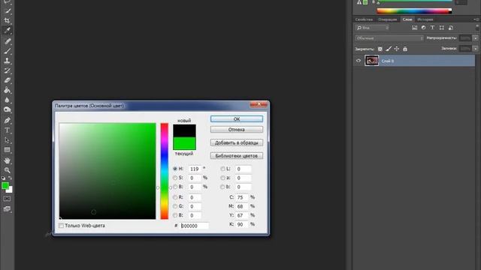Select the Hand tool

(x=8, y=160)
